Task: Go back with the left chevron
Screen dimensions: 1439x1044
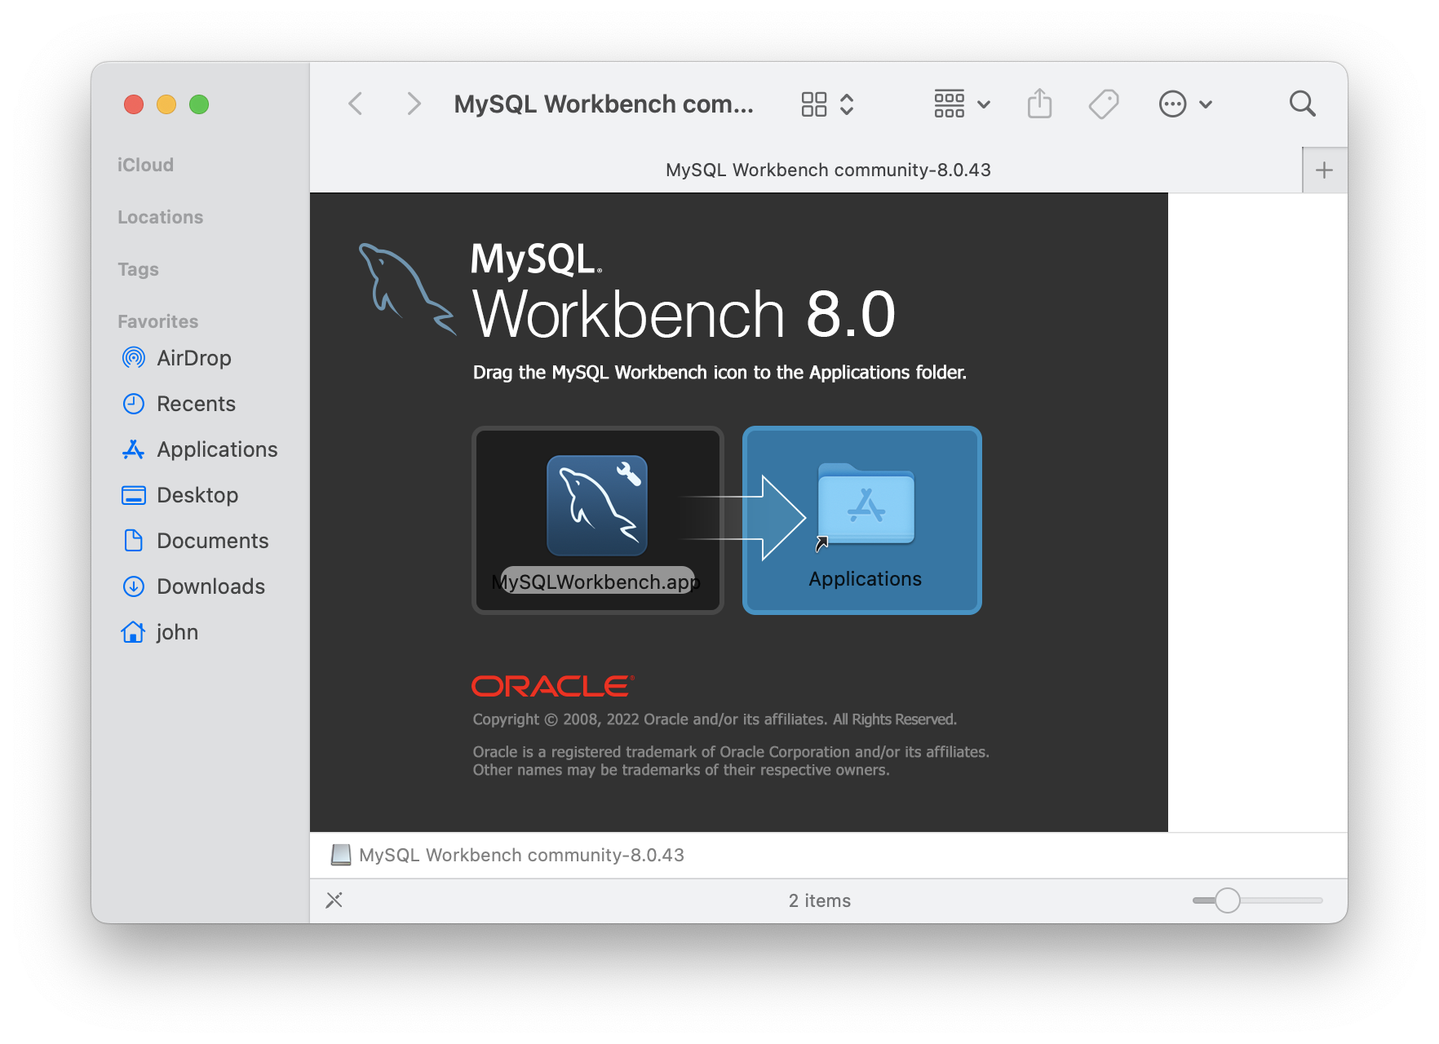Action: tap(356, 104)
